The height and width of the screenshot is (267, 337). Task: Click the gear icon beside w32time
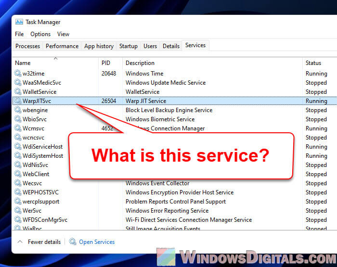pos(18,73)
